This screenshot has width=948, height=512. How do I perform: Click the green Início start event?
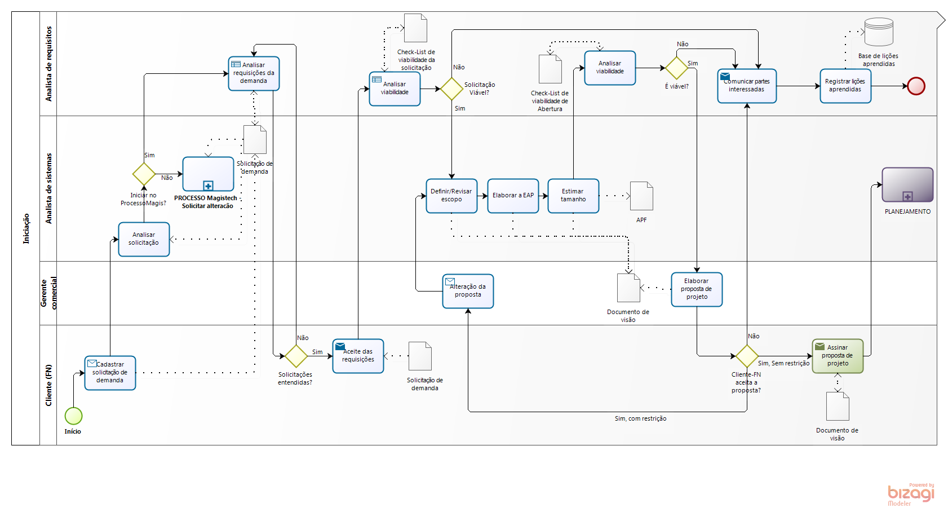(x=73, y=416)
